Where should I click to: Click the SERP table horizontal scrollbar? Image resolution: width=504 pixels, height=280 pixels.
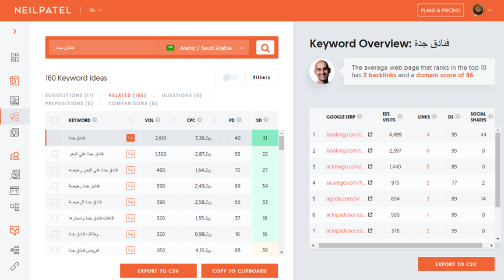click(400, 245)
